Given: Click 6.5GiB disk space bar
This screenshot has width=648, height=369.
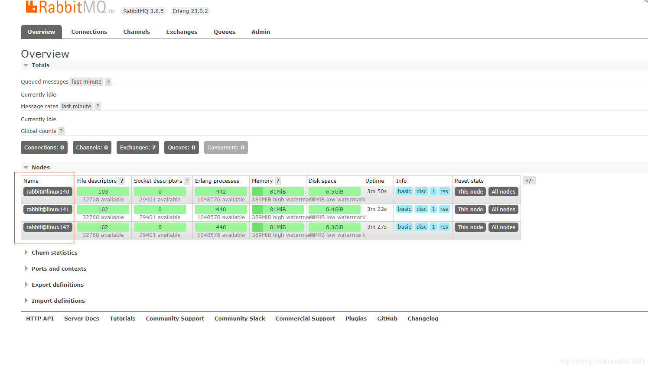Looking at the screenshot, I should (335, 192).
